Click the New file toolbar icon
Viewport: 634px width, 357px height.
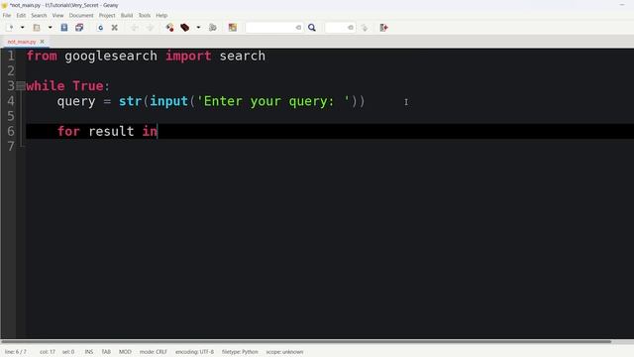coord(10,28)
